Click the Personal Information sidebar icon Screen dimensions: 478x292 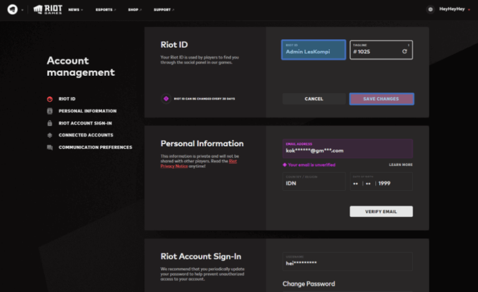pos(50,111)
